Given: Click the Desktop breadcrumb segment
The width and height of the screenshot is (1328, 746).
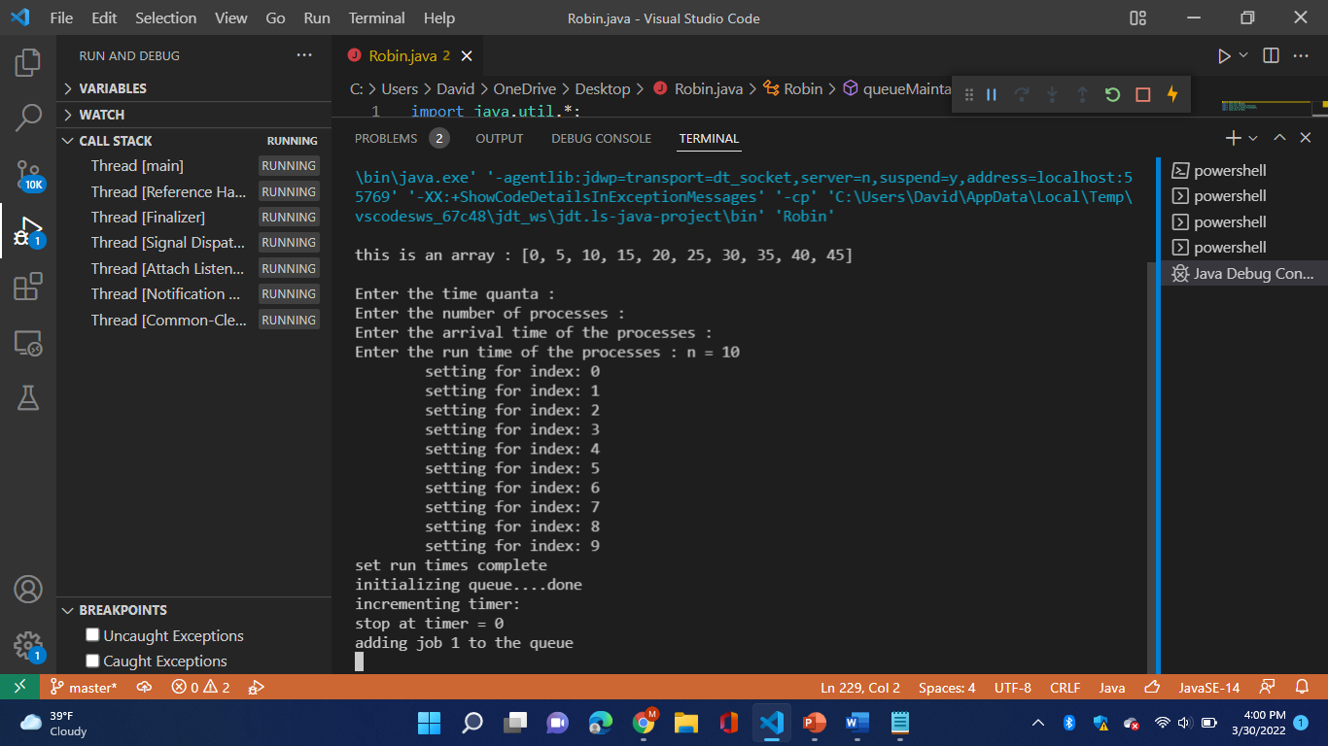Looking at the screenshot, I should [603, 88].
